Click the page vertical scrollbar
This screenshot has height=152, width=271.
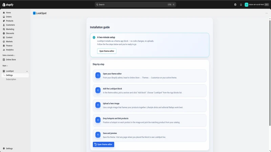point(270,73)
